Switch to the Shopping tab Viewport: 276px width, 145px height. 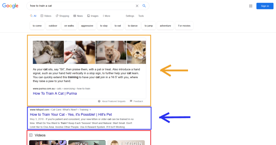(x=62, y=16)
